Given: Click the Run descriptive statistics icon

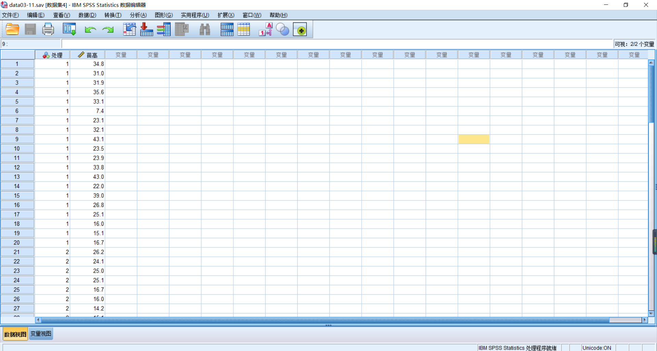Looking at the screenshot, I should coord(182,29).
